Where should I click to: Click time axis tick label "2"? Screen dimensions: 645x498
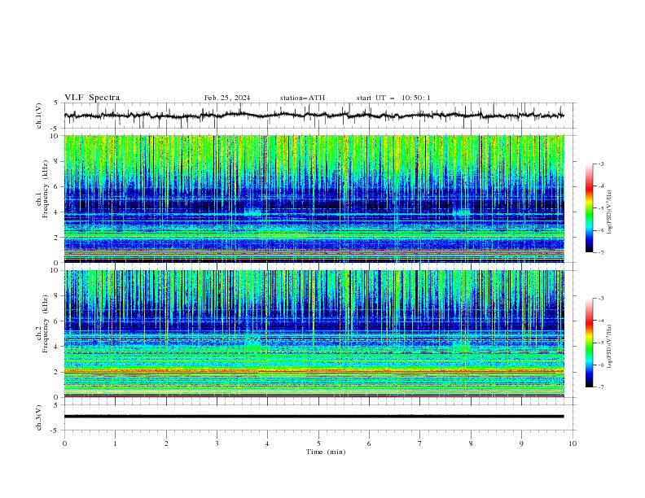[x=166, y=443]
